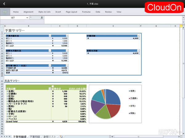Select the 収入合計 9,500 value cell
Viewport: 185px width, 138px height.
coord(60,46)
